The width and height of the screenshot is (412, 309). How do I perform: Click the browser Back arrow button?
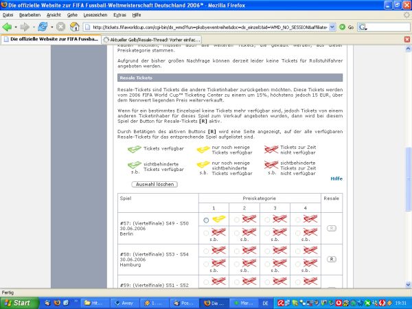point(8,27)
